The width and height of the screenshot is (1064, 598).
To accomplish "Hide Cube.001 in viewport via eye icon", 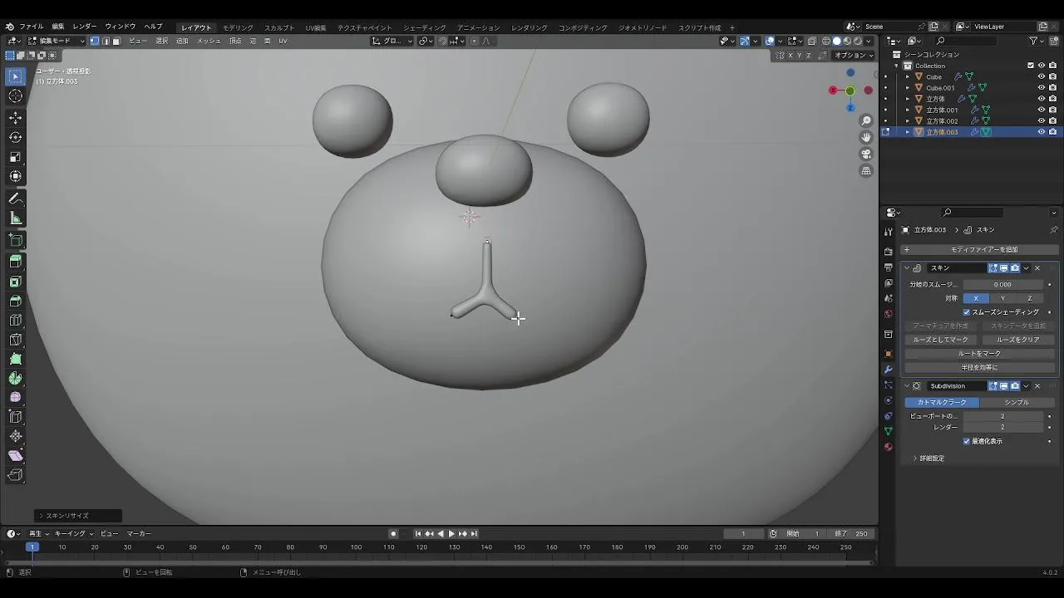I will coord(1041,87).
